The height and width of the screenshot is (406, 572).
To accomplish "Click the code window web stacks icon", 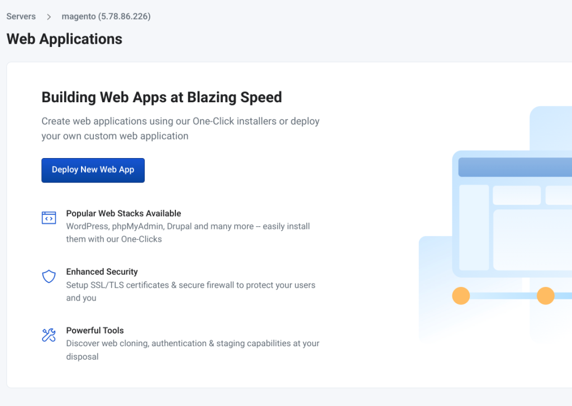I will tap(49, 218).
